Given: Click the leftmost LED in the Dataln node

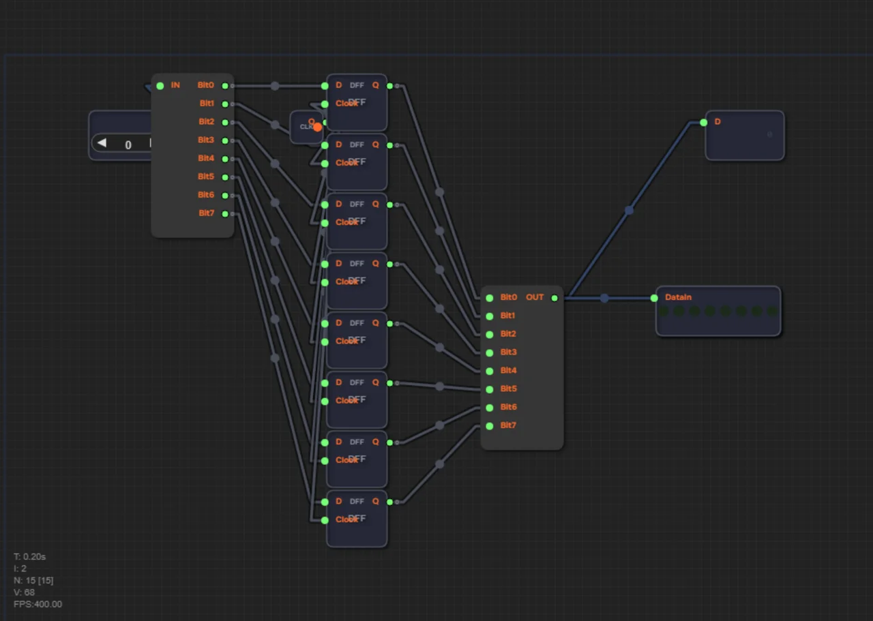Looking at the screenshot, I should pyautogui.click(x=664, y=311).
